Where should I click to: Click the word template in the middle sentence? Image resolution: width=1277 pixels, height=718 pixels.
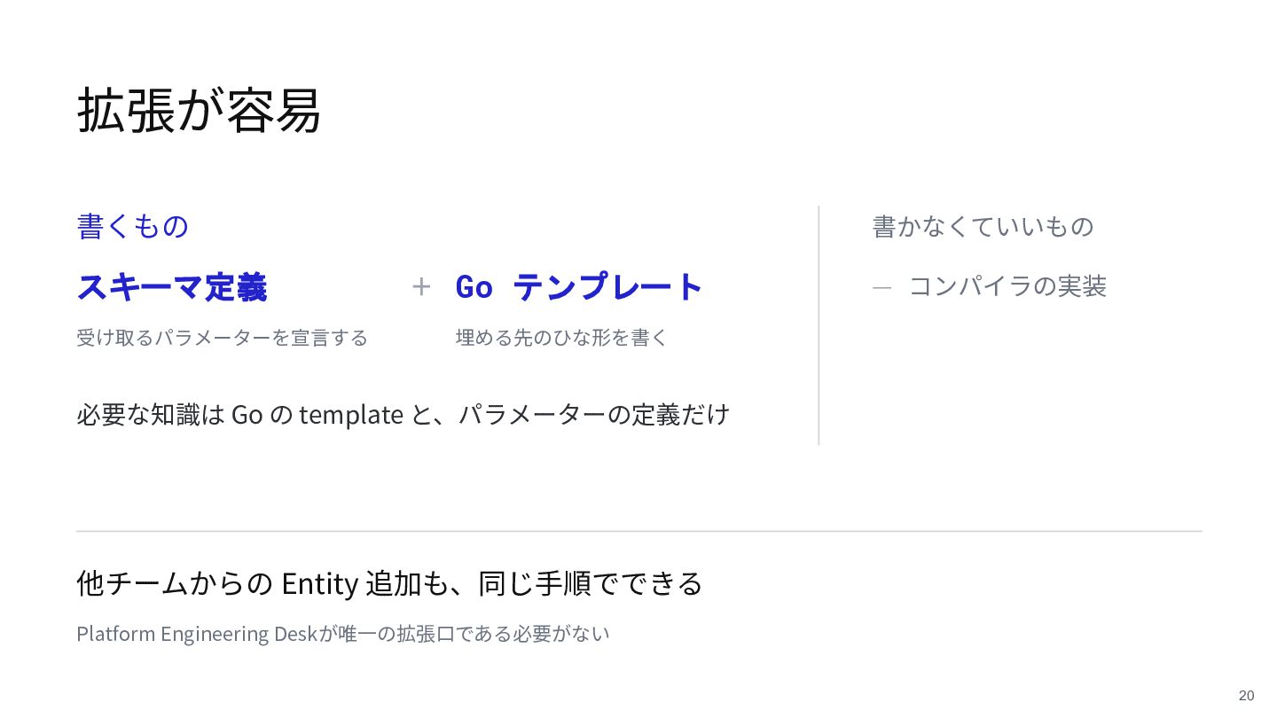point(351,415)
